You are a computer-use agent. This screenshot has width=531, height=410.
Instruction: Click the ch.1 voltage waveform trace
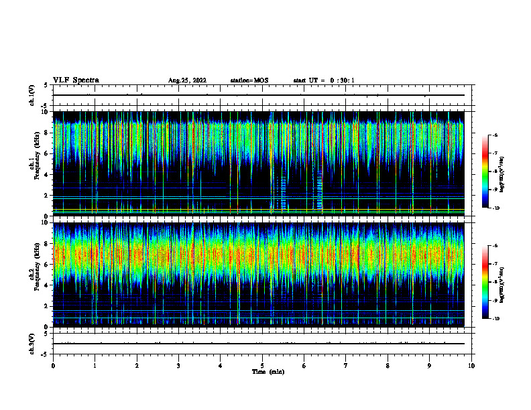coord(258,95)
